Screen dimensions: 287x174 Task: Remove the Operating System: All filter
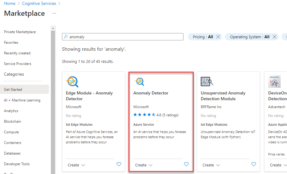tap(274, 37)
